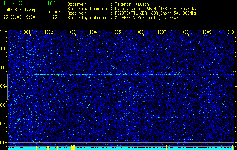Click the tall yellow burst in the bottom signal strip
The width and height of the screenshot is (237, 150).
[73, 147]
